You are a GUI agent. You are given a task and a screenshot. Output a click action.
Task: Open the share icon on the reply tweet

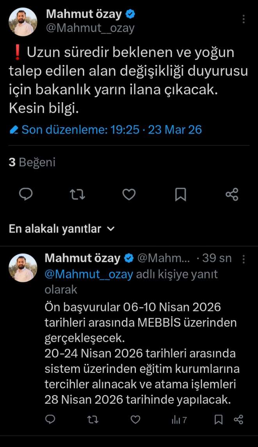[x=238, y=420]
